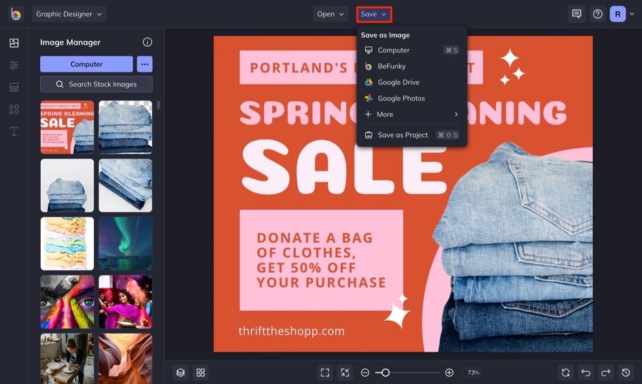This screenshot has width=642, height=384.
Task: Click the Layers icon in bottom bar
Action: coord(180,372)
